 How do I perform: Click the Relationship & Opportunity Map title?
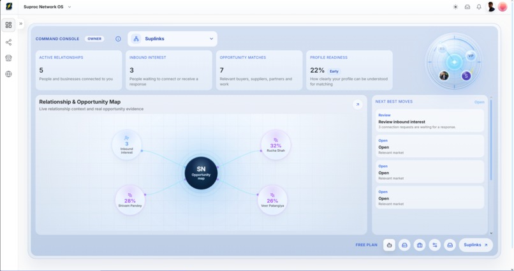(80, 102)
